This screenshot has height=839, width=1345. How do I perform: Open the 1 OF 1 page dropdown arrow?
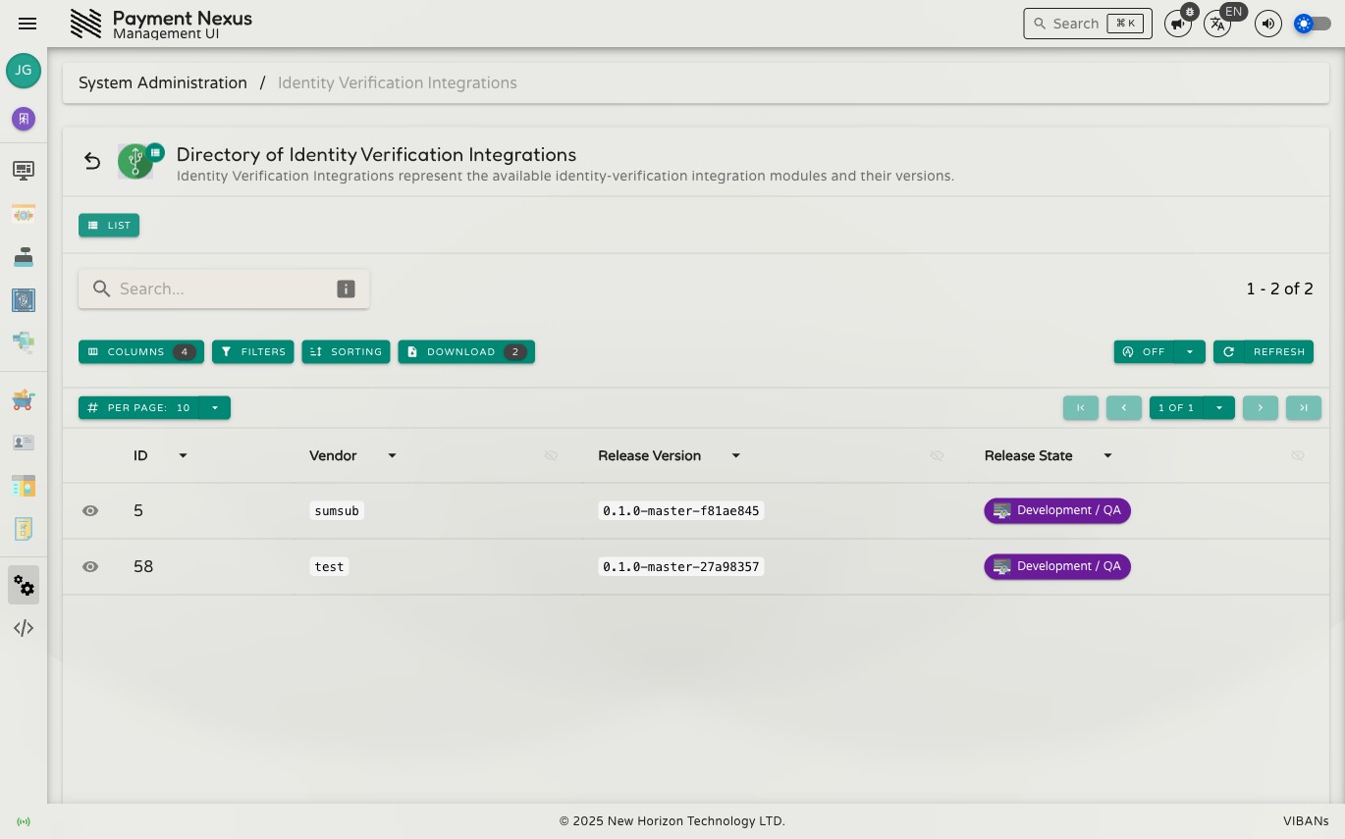click(x=1219, y=407)
